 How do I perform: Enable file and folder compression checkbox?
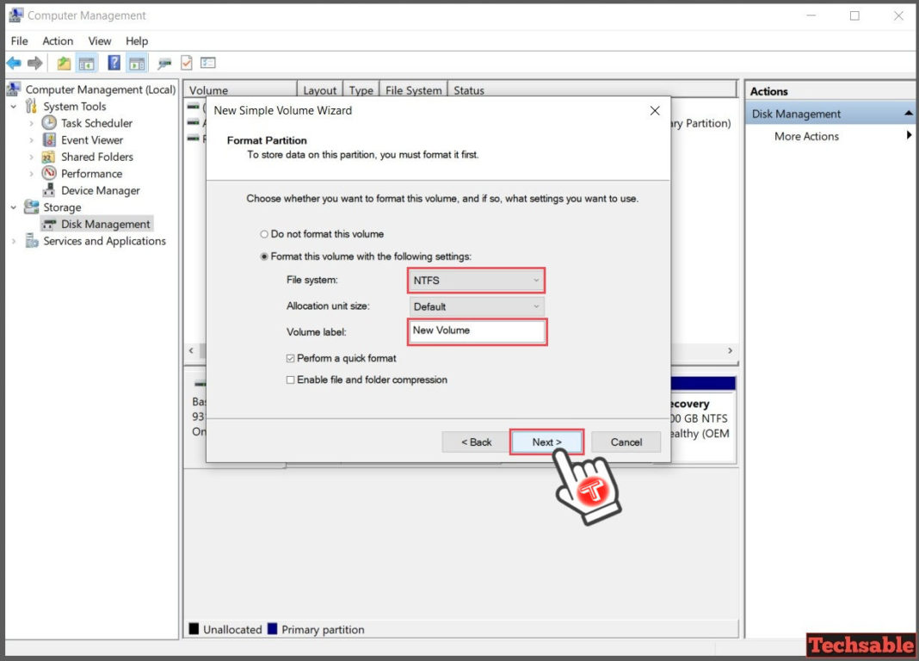coord(291,380)
